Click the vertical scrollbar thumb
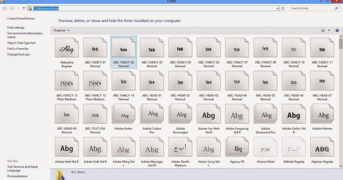The height and width of the screenshot is (180, 343). click(341, 43)
